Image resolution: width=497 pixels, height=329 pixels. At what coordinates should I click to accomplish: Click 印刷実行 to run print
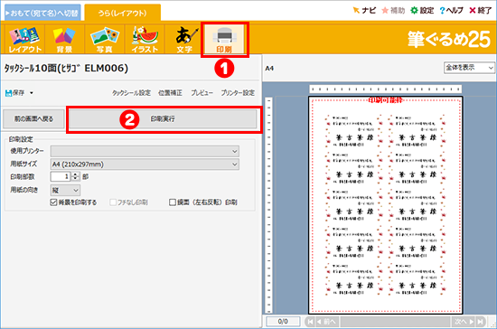coord(163,119)
